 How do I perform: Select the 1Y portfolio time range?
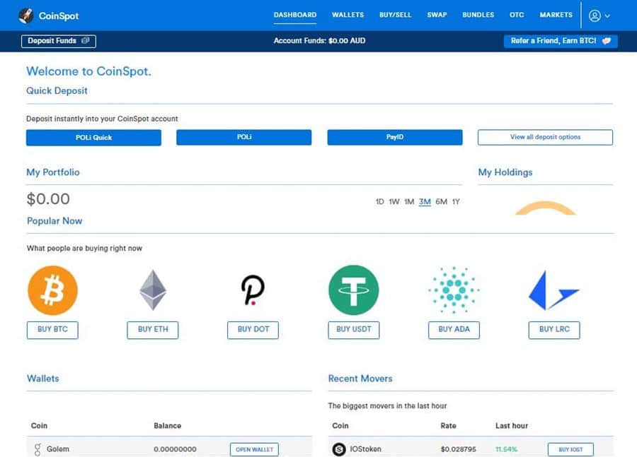456,202
